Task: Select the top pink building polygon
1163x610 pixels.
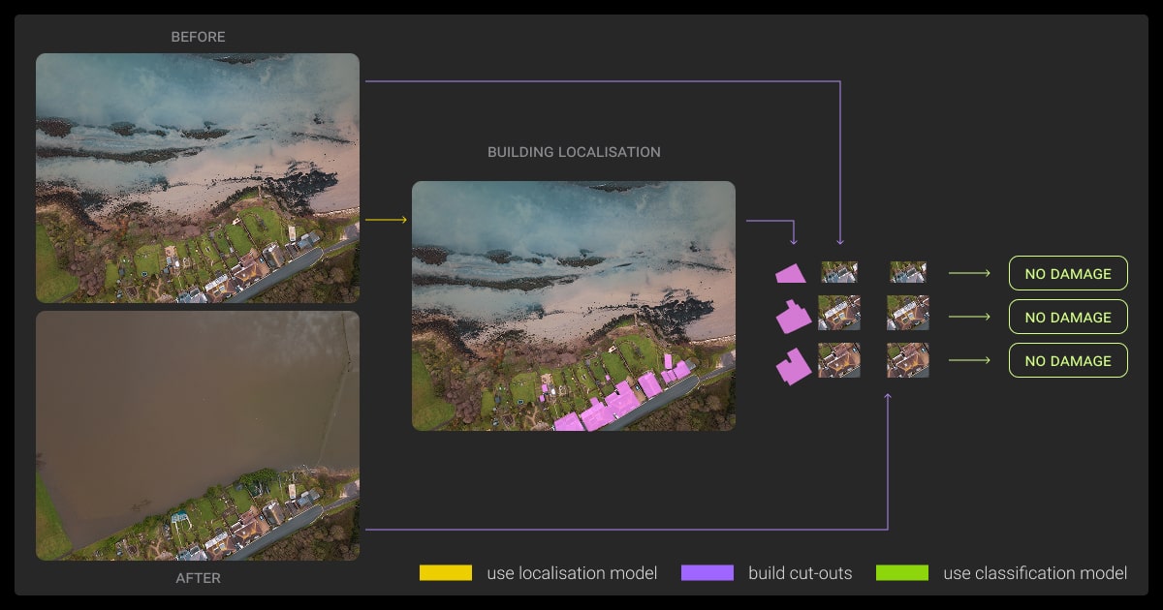Action: (x=788, y=275)
